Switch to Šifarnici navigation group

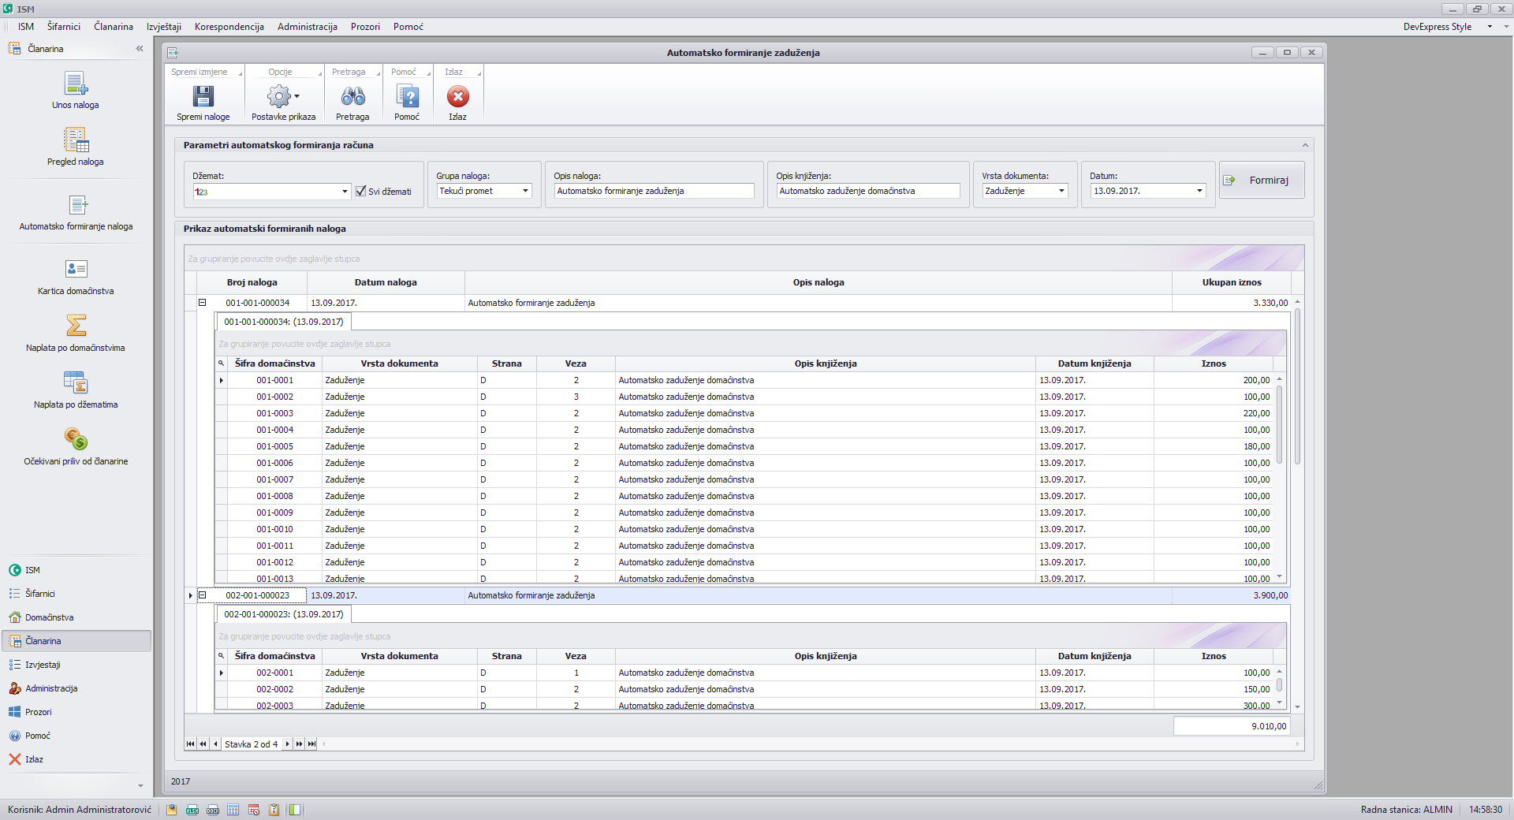(x=76, y=594)
